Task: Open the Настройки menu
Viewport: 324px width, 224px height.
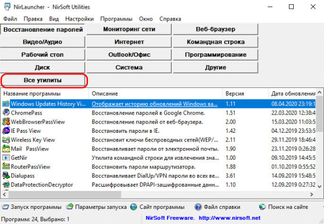Action: point(75,18)
